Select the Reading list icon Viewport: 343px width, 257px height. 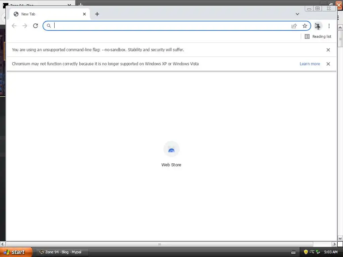307,36
